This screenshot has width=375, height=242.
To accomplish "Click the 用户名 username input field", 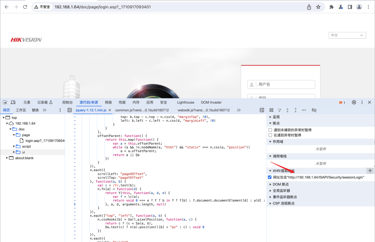I will coord(281,84).
